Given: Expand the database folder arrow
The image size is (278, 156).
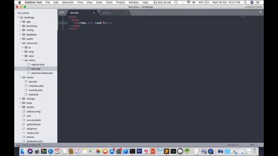Looking at the screenshot, I should 20,35.
